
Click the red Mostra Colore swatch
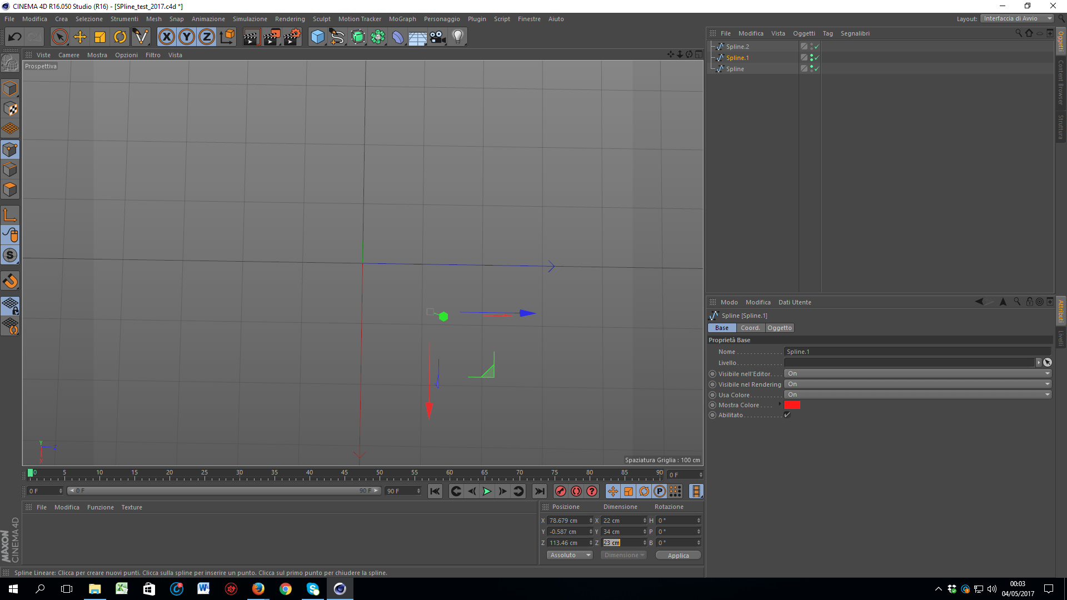[792, 405]
